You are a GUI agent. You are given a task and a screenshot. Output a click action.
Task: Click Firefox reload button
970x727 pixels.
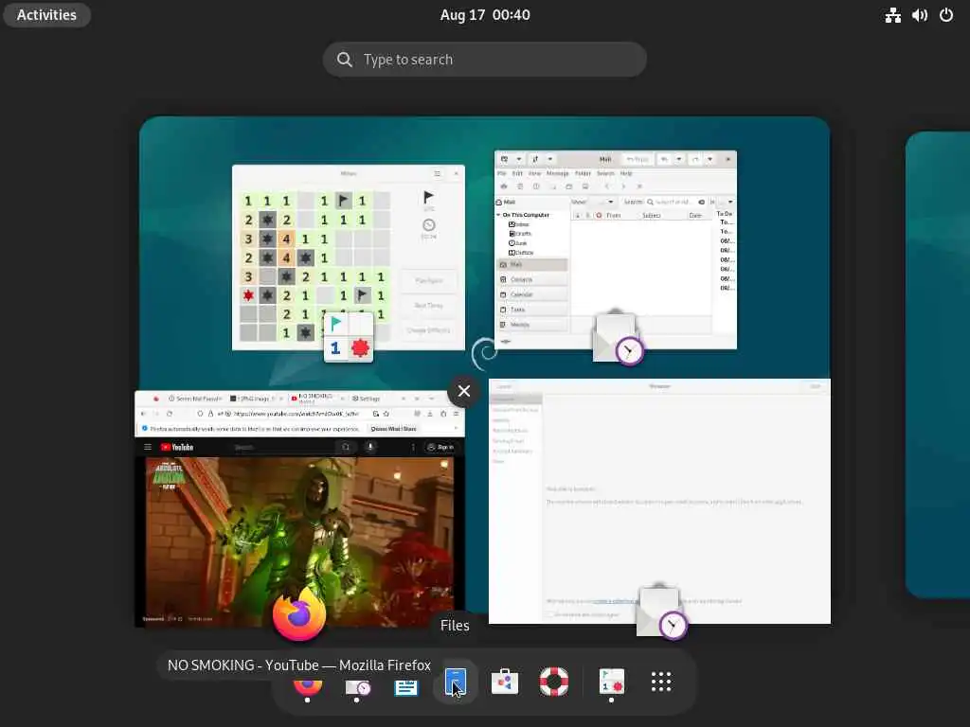[x=169, y=414]
